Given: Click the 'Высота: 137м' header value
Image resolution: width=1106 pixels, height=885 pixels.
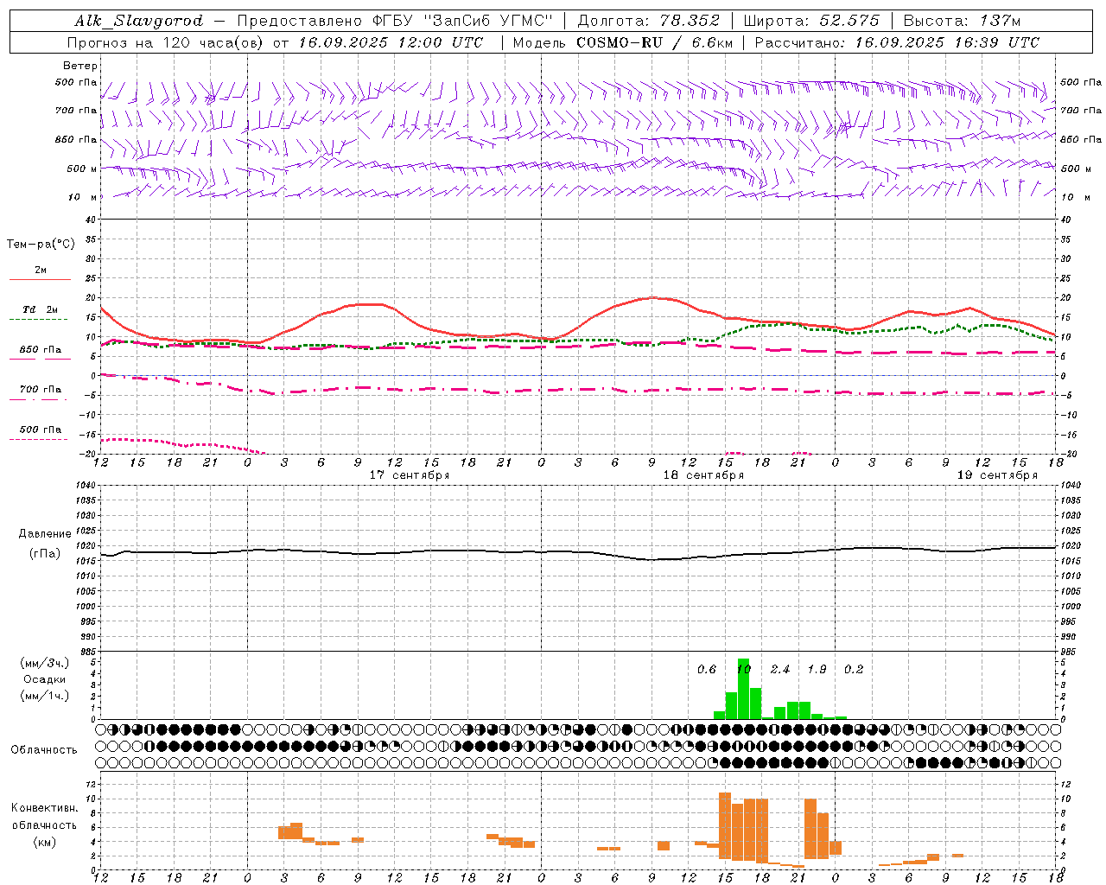Looking at the screenshot, I should point(962,21).
